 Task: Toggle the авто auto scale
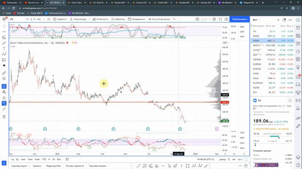coord(240,159)
